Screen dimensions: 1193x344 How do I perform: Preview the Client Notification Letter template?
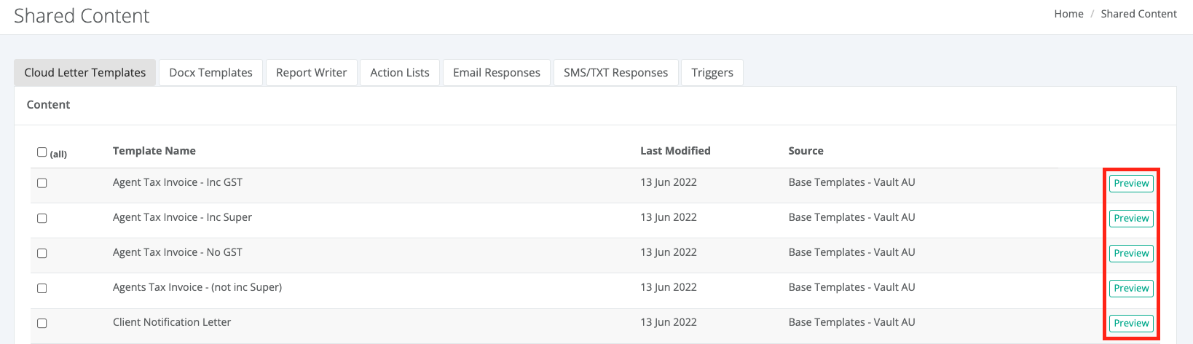(x=1131, y=323)
